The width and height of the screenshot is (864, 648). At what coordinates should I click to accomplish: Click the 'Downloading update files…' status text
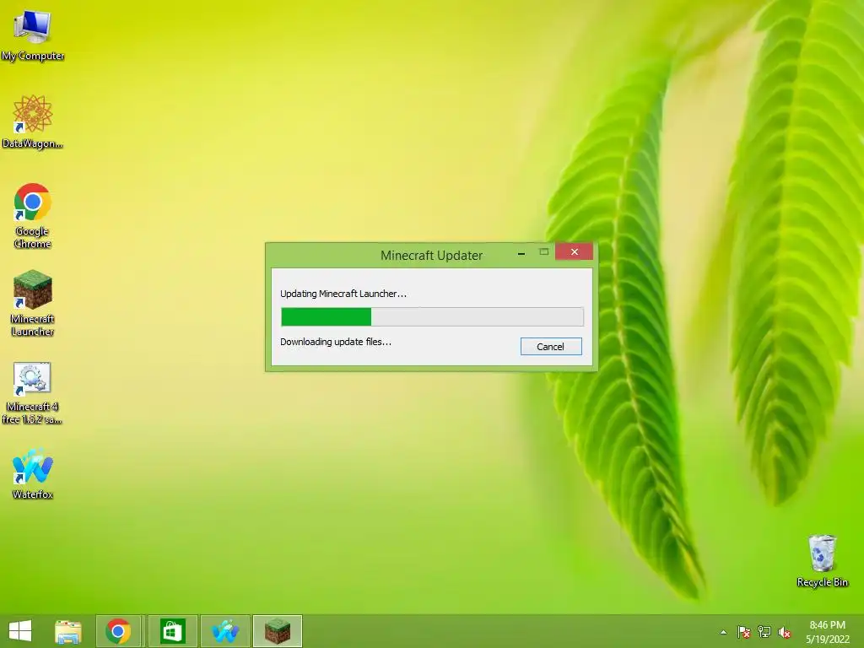336,342
